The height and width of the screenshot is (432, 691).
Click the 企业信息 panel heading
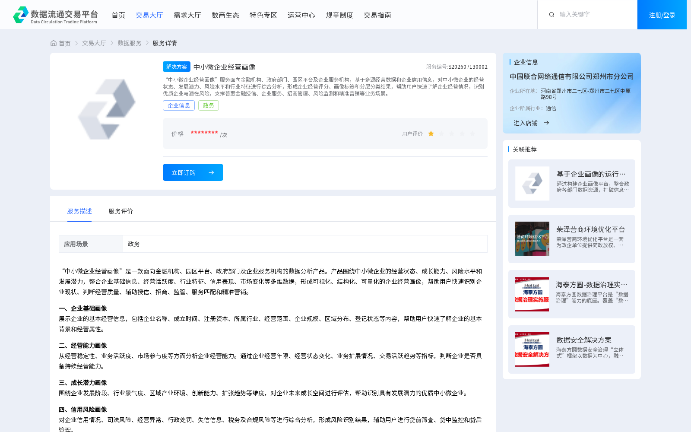[526, 62]
